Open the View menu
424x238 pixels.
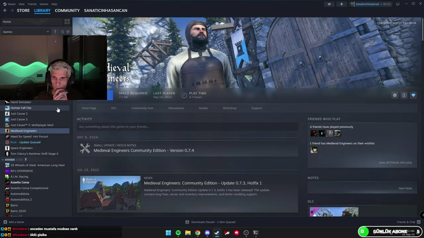pos(22,4)
